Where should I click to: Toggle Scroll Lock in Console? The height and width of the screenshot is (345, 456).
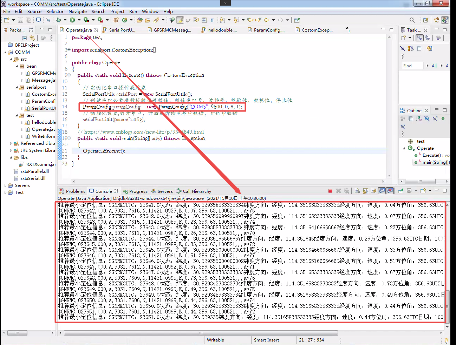365,191
